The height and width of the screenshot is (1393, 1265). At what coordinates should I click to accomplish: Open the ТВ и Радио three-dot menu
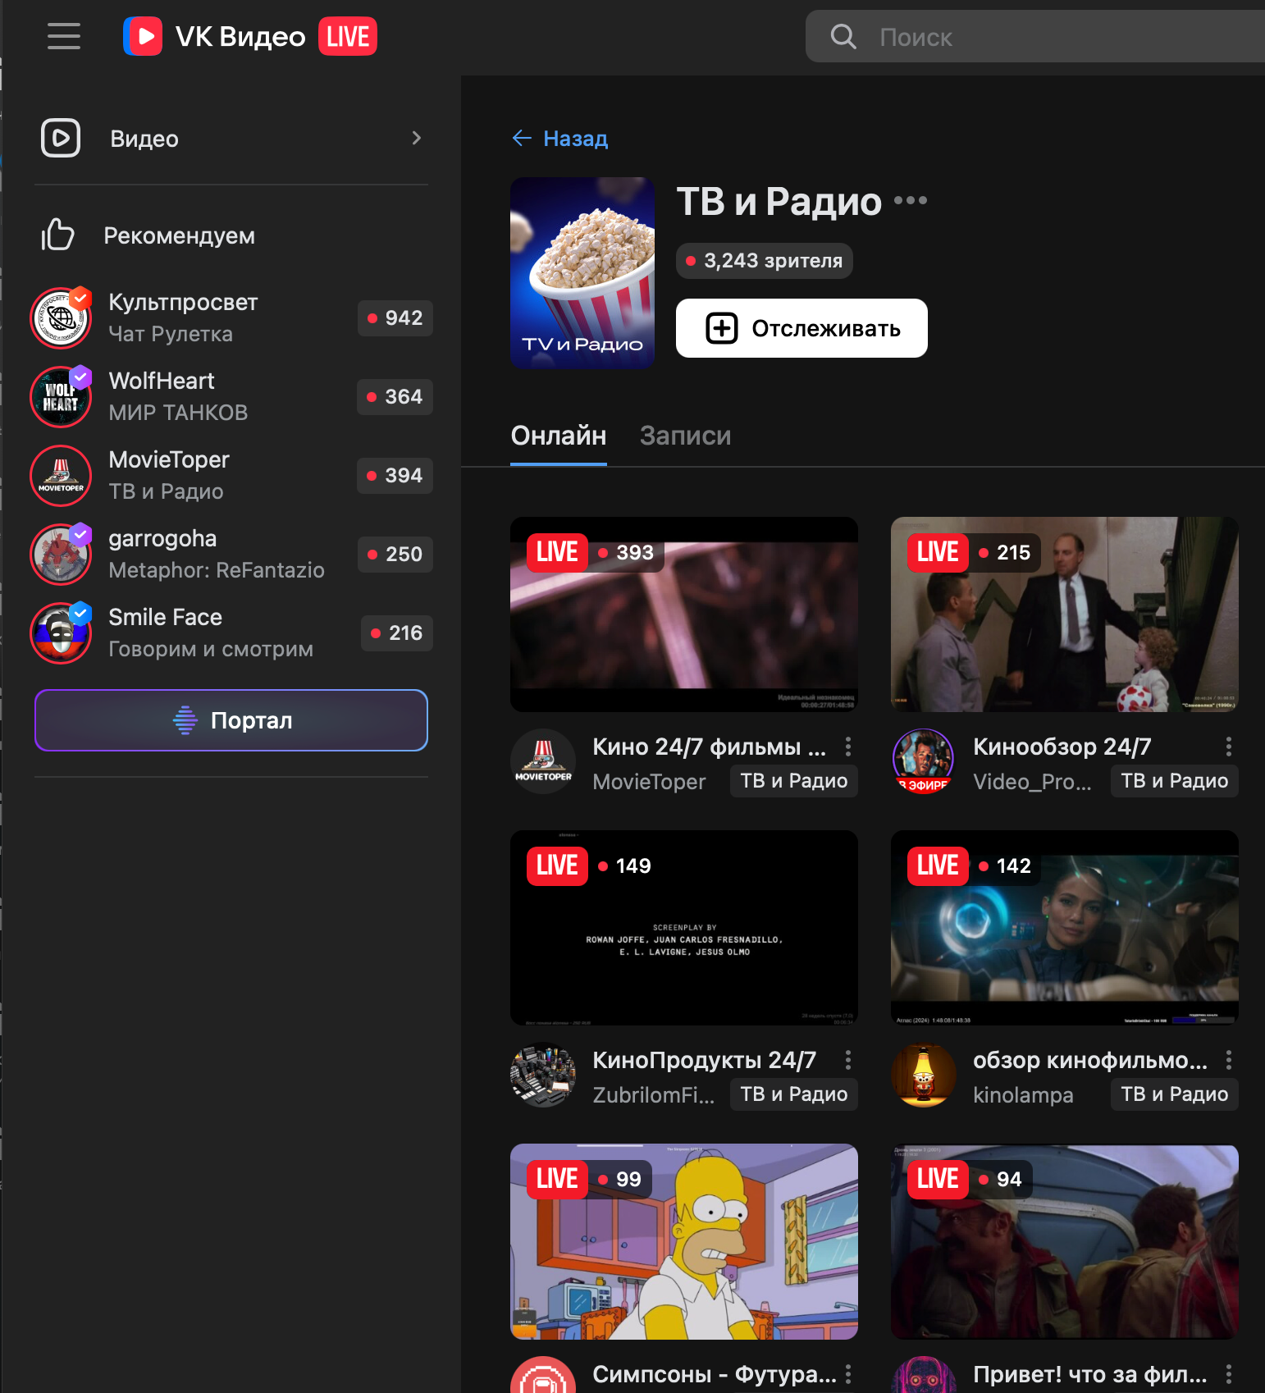(x=911, y=200)
